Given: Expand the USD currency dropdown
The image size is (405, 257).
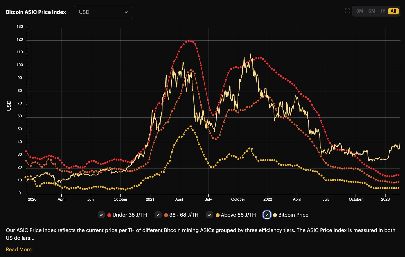Looking at the screenshot, I should [x=103, y=12].
